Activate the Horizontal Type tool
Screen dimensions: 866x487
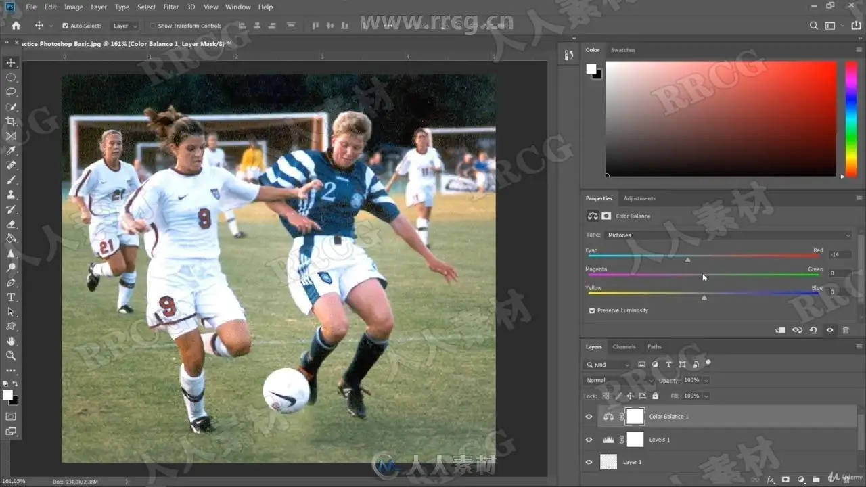11,298
